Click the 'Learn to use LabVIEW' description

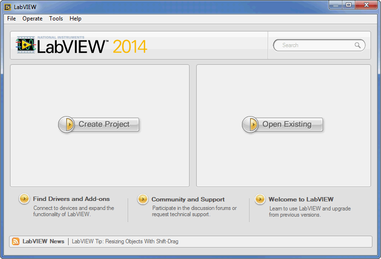click(310, 211)
